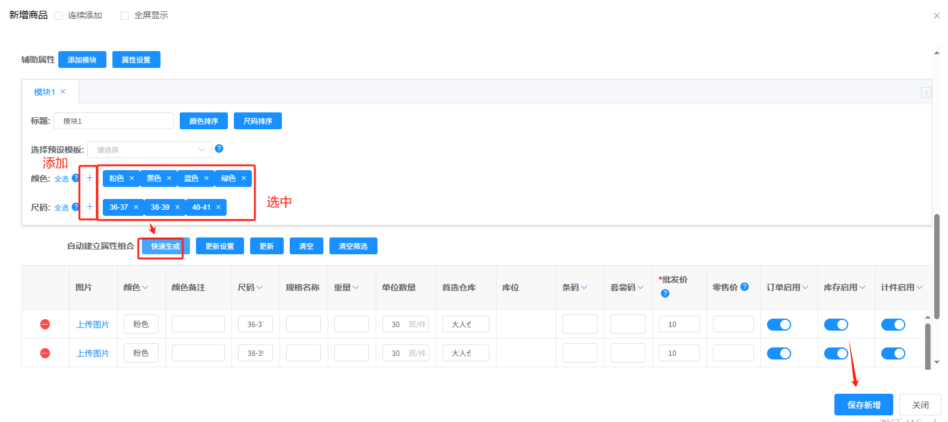Remove the 粉色 color tag
The image size is (948, 422).
(x=132, y=179)
